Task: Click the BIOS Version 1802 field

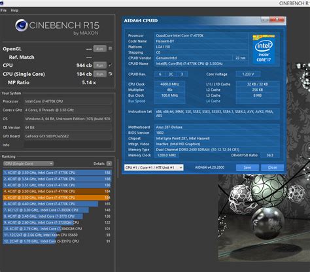Action: (217, 133)
